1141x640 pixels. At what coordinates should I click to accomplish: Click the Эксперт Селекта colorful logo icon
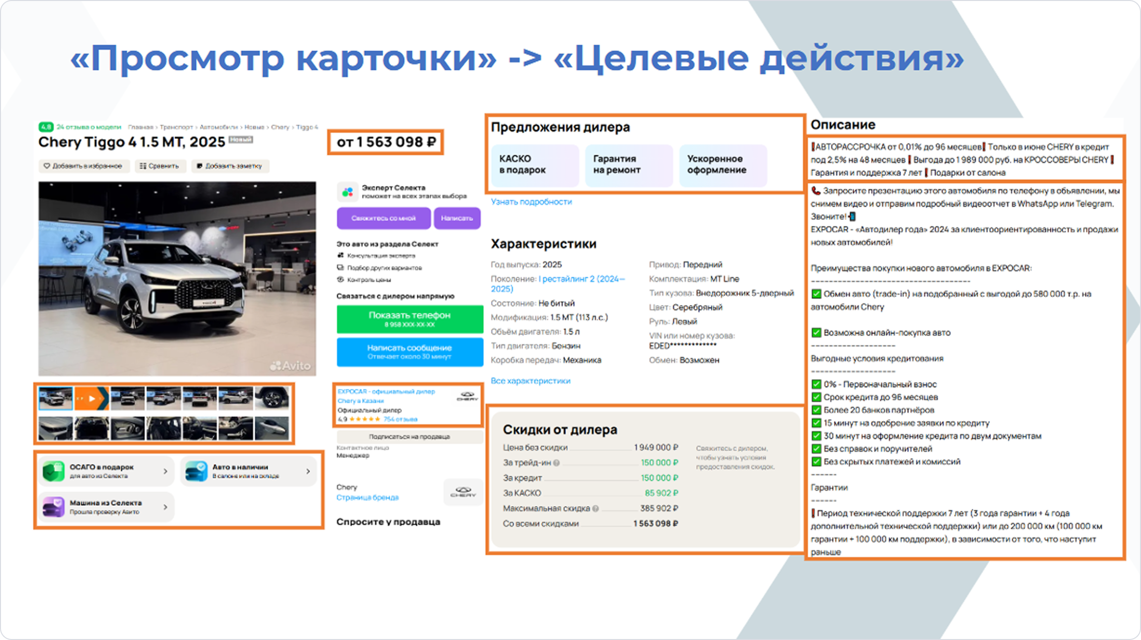(x=347, y=192)
